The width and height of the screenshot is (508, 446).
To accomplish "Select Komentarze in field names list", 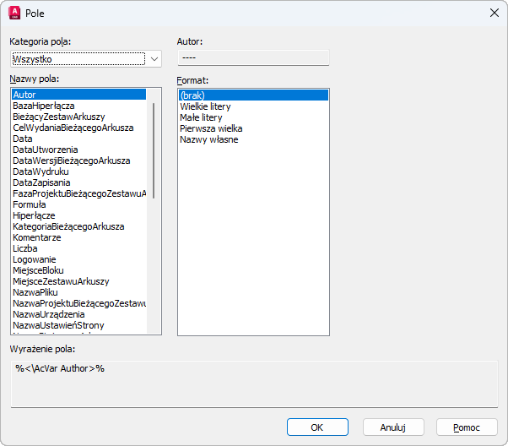I will (37, 237).
